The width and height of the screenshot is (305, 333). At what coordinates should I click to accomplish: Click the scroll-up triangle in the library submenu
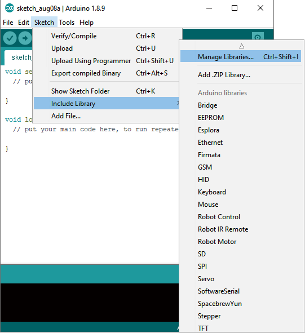coord(241,46)
